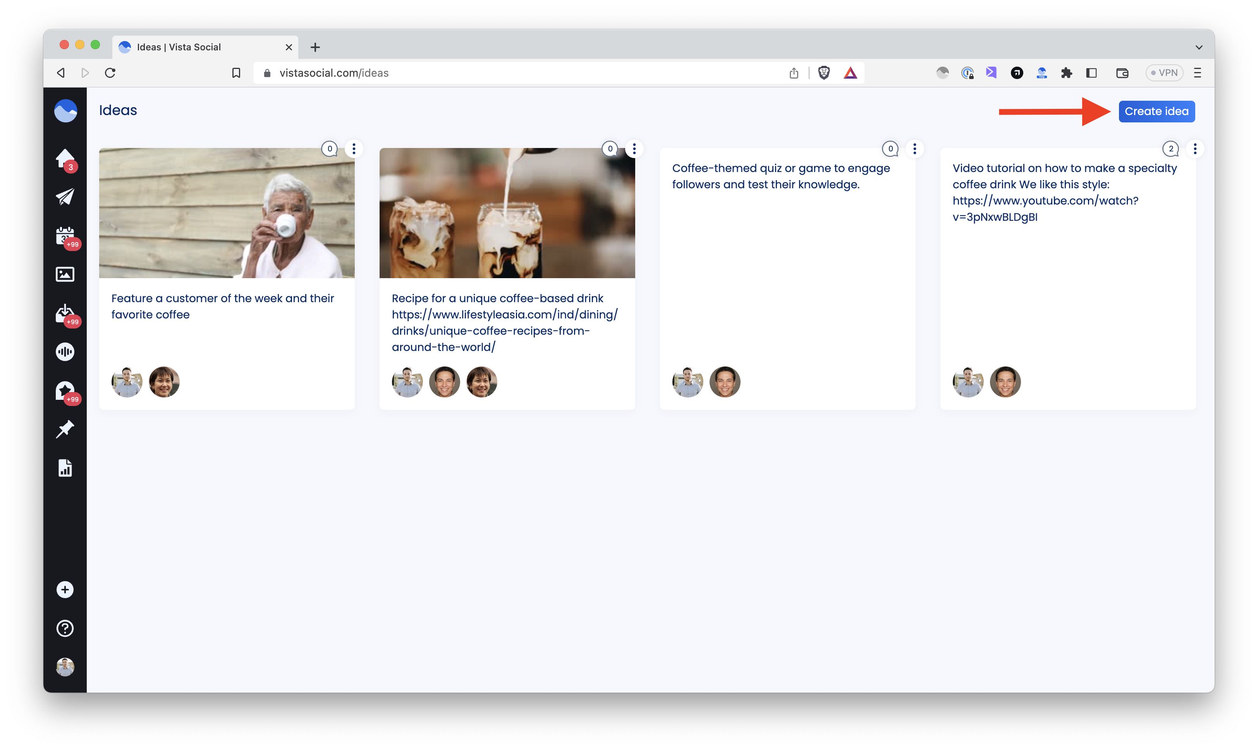Screen dimensions: 1258x750
Task: Open the Media library image icon
Action: point(65,274)
